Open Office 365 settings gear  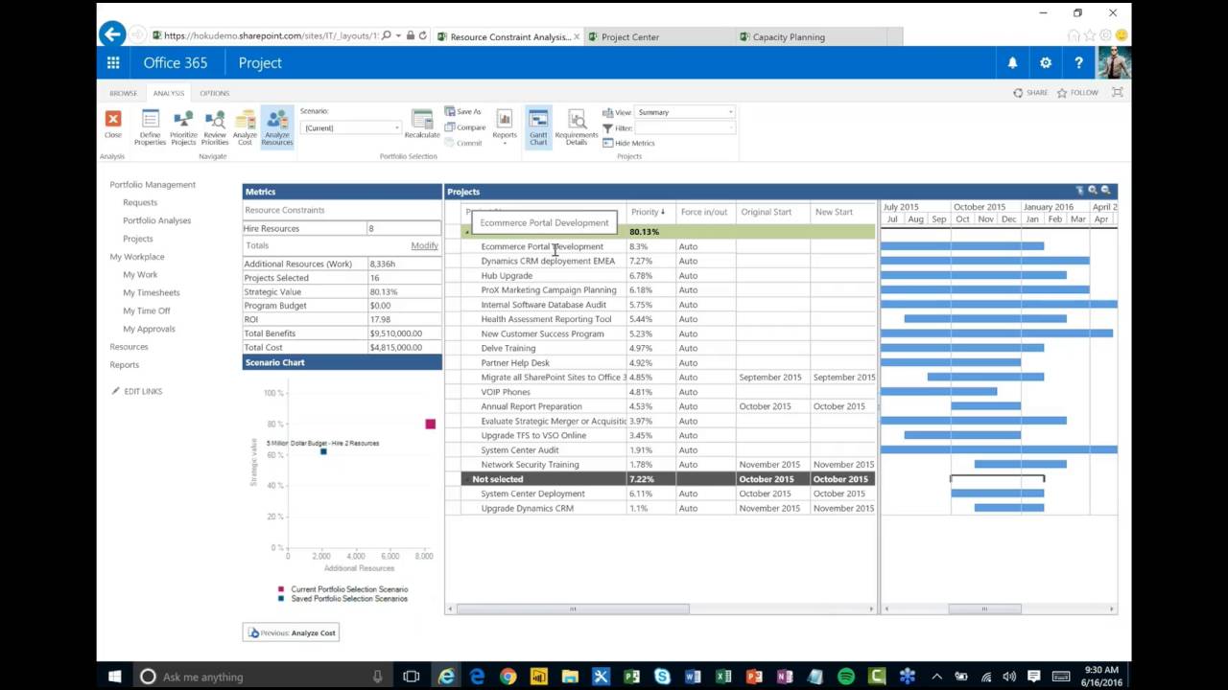(1046, 63)
